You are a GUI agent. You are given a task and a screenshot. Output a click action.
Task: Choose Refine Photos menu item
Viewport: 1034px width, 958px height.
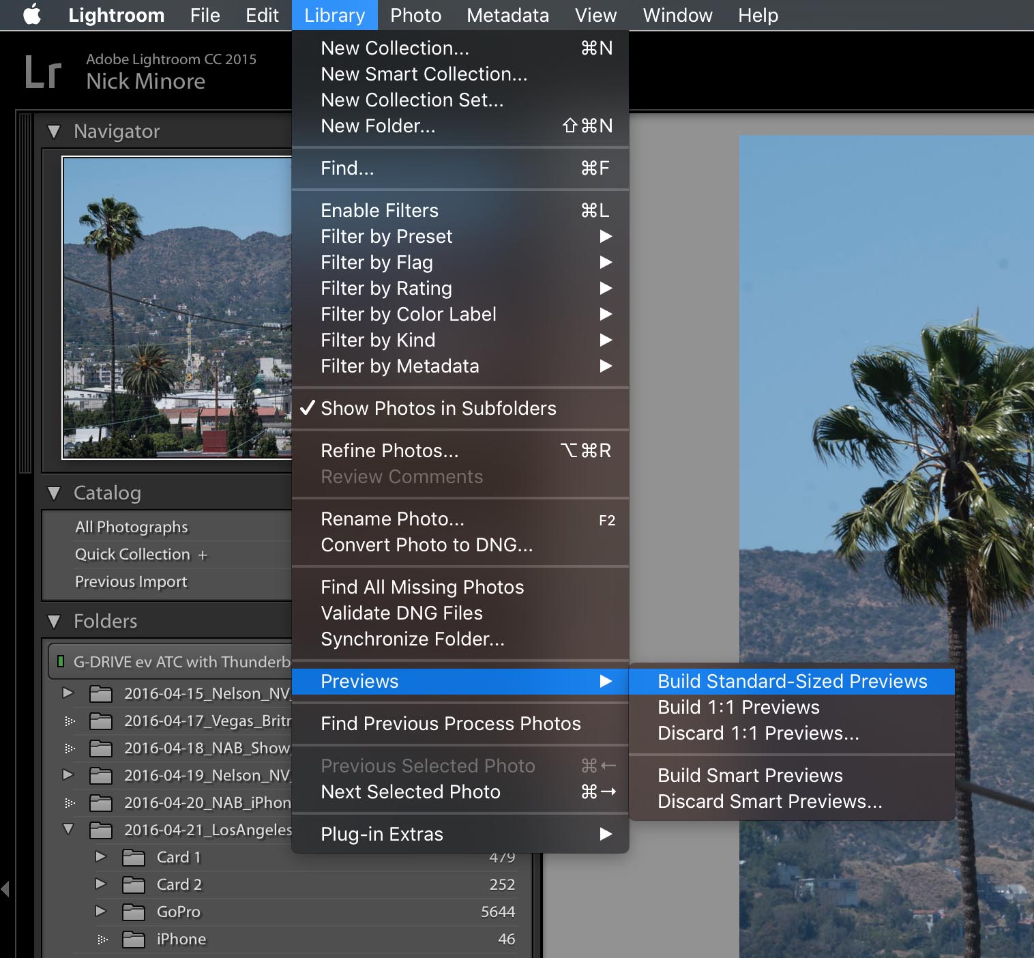pyautogui.click(x=460, y=450)
